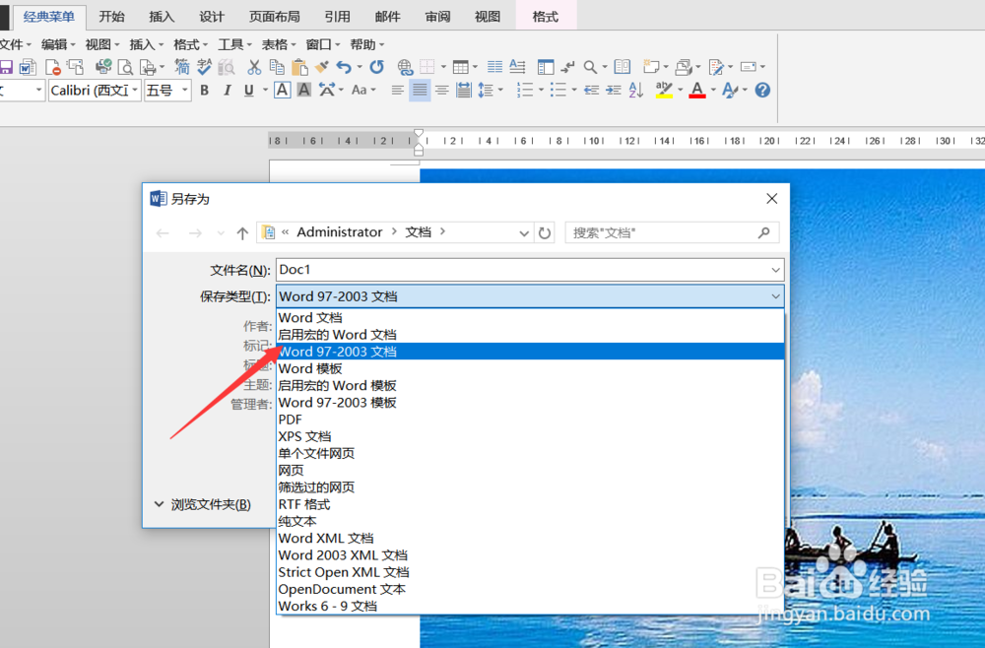Enable center paragraph alignment
This screenshot has width=985, height=648.
pyautogui.click(x=418, y=90)
